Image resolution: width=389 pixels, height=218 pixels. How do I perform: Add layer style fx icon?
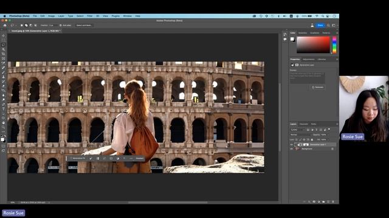coord(309,202)
